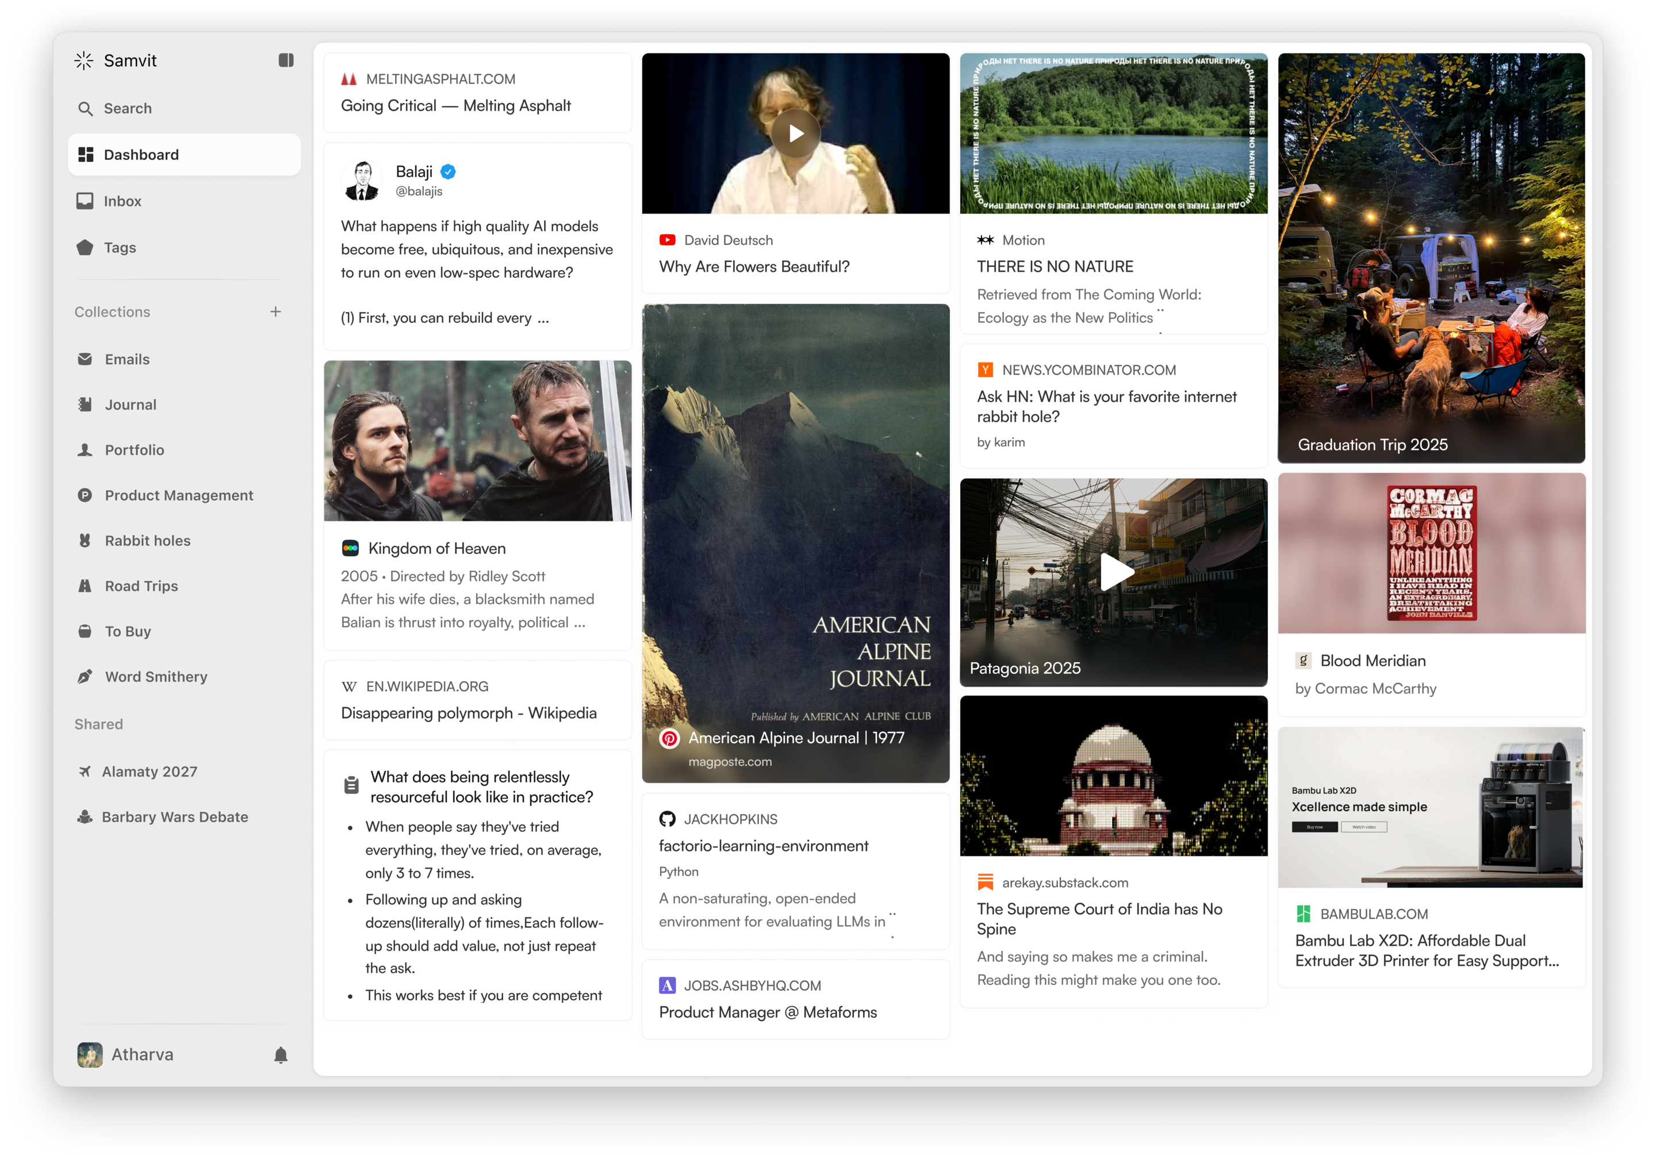Click Balaji's profile picture
1656x1161 pixels.
363,181
